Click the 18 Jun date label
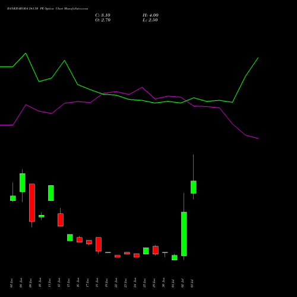The height and width of the screenshot is (297, 297). pyautogui.click(x=97, y=283)
